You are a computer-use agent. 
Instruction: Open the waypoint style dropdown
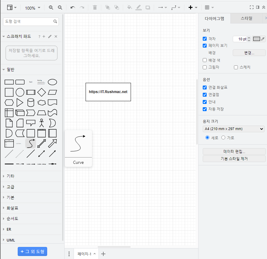point(176,8)
